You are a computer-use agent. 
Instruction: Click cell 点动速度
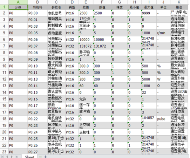pos(56,33)
